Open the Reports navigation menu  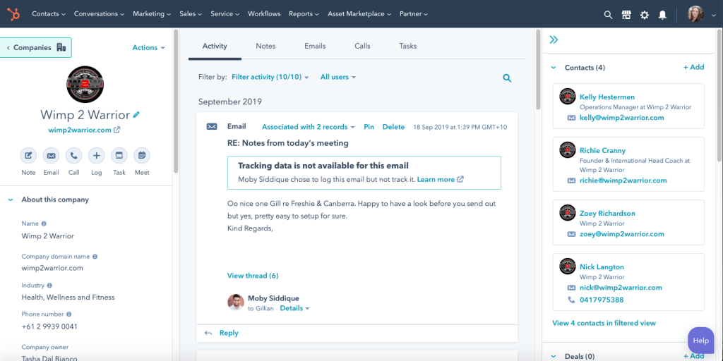point(304,14)
